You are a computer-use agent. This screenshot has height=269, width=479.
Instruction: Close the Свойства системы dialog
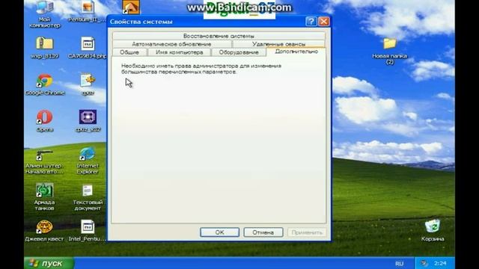[x=324, y=22]
